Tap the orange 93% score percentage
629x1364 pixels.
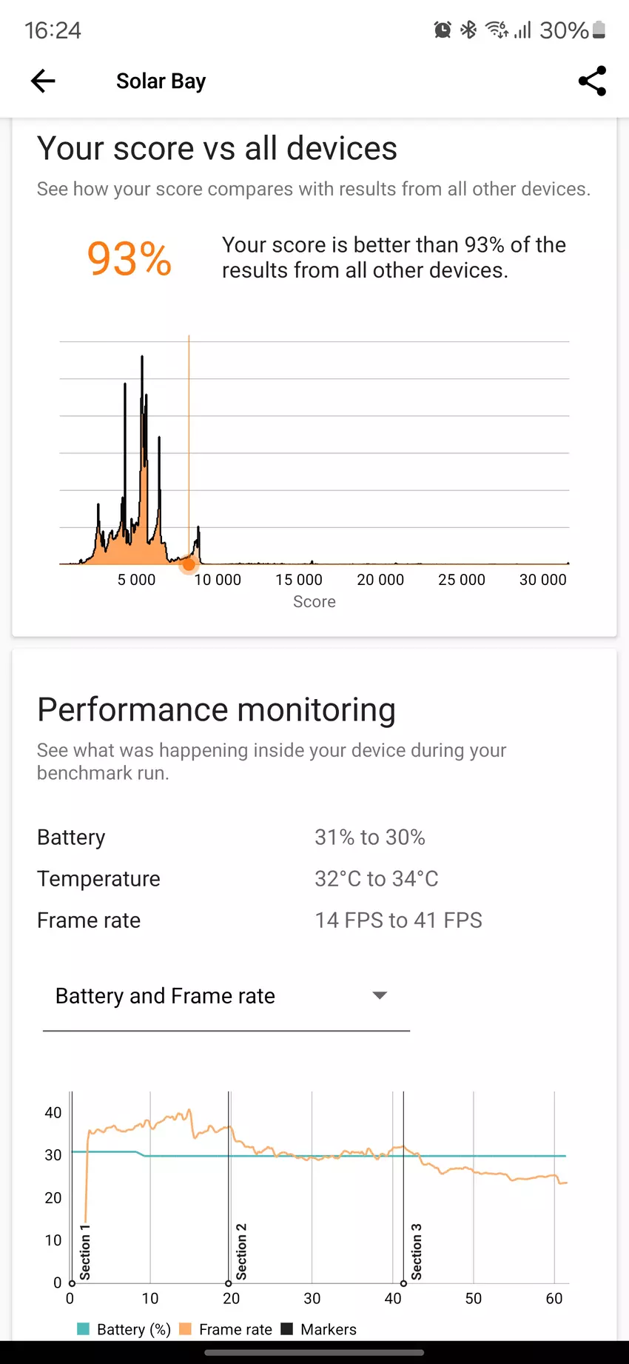[x=129, y=258]
